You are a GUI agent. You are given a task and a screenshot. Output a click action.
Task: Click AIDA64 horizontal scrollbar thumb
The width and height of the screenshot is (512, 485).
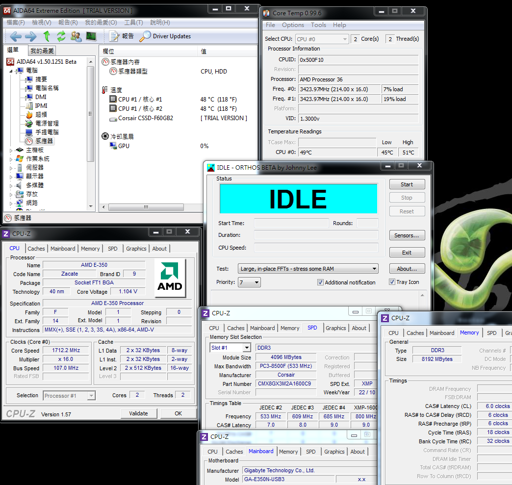146,207
